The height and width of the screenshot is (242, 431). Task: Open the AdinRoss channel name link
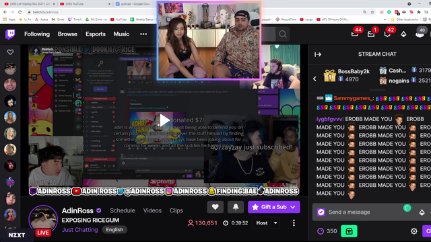point(77,210)
